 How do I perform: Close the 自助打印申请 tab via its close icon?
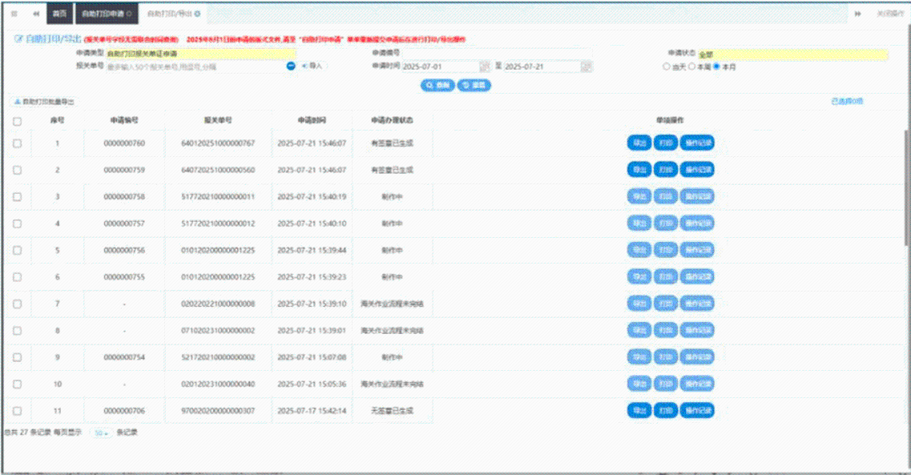tap(129, 14)
